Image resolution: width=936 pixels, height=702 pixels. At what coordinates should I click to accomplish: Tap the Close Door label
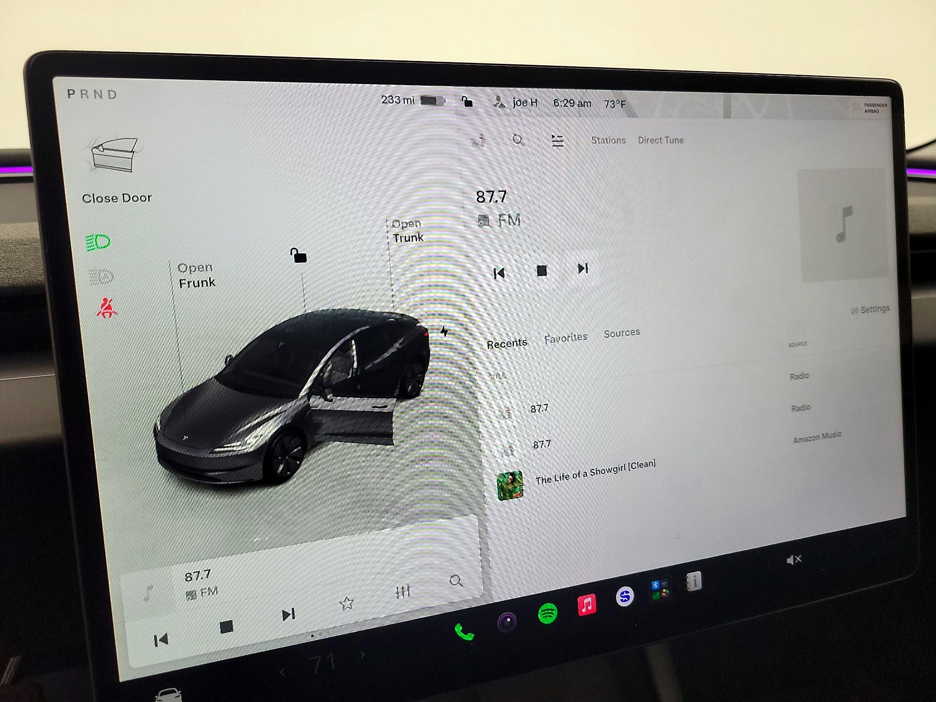[117, 198]
